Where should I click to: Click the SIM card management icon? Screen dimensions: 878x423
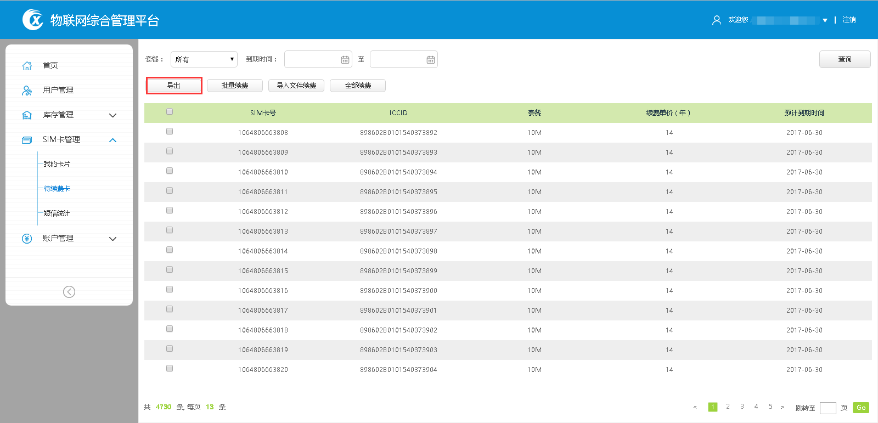[27, 140]
